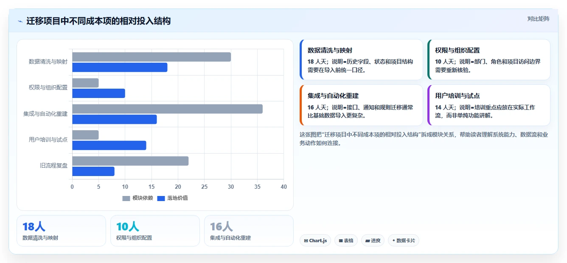This screenshot has height=263, width=567.
Task: Click the blue bar for 用户培训与试点
Action: point(109,145)
